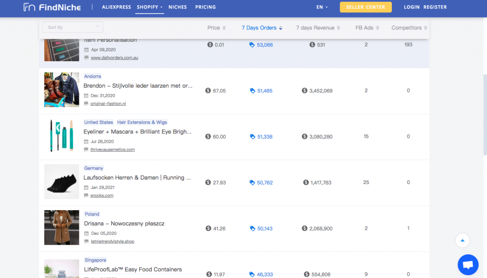The image size is (487, 278).
Task: Click the tag icon beside 50,762 orders
Action: pyautogui.click(x=252, y=183)
